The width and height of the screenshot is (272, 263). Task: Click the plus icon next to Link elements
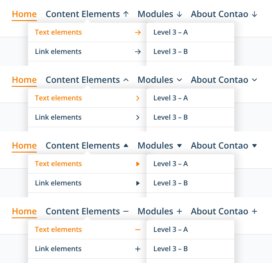(x=138, y=249)
